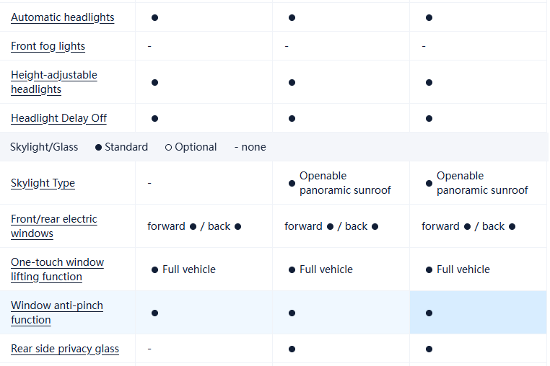Open the Headlight Delay Off link

click(x=58, y=118)
